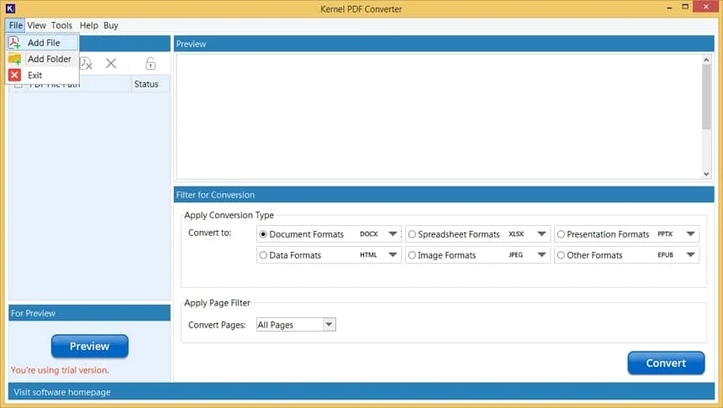Click the Preview pane vertical scrollbar thumb
Viewport: 723px width, 408px height.
[706, 97]
